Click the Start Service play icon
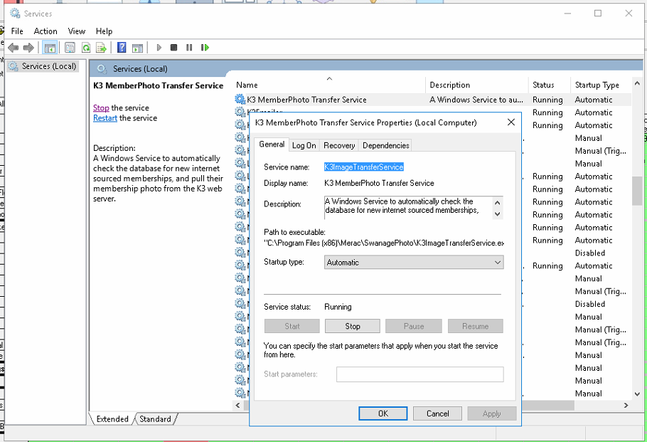Screen dimensions: 647x442 point(159,48)
